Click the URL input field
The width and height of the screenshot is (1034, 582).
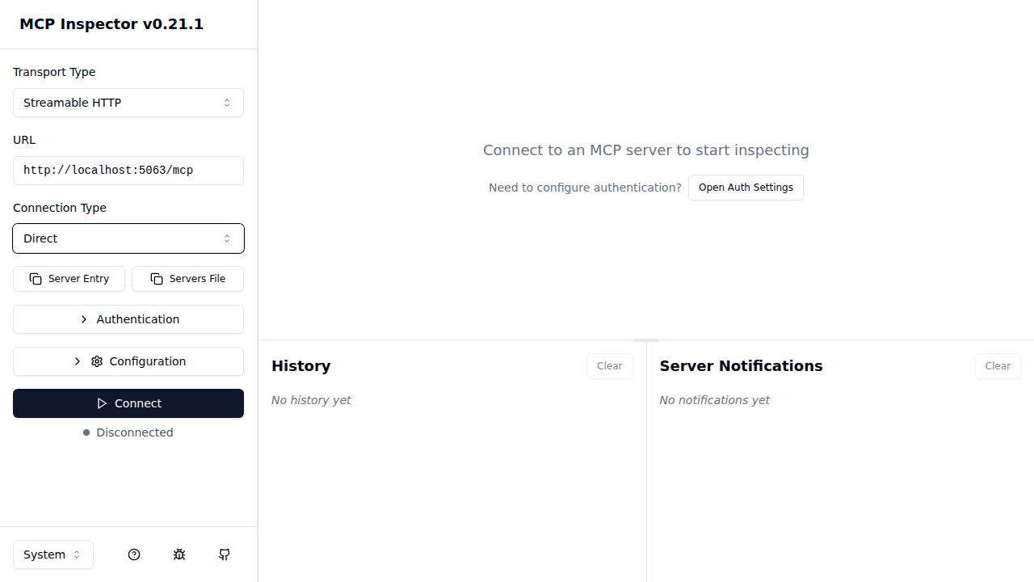pyautogui.click(x=128, y=171)
